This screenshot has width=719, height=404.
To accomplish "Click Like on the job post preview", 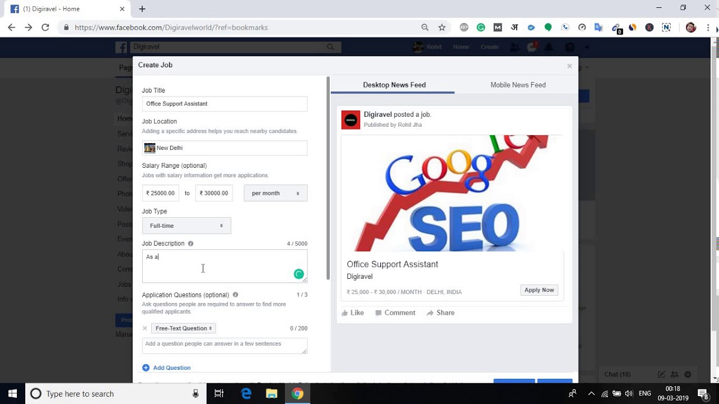I will [353, 313].
